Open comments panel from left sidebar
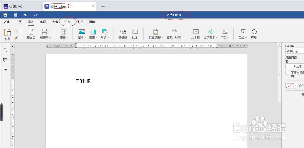 point(5,60)
